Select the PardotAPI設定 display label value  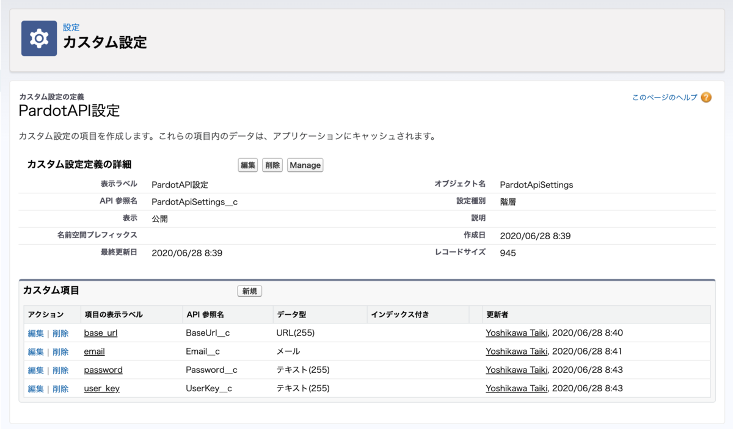click(x=180, y=185)
